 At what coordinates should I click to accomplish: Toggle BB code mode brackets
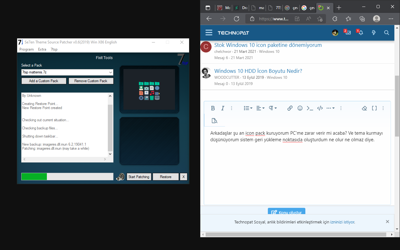(374, 108)
